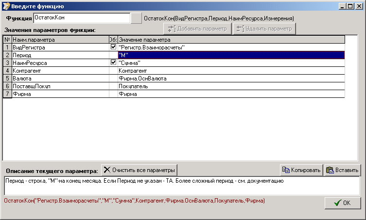The image size is (366, 220).
Task: Select the Контрагент value cell in row 4
Action: pyautogui.click(x=231, y=71)
